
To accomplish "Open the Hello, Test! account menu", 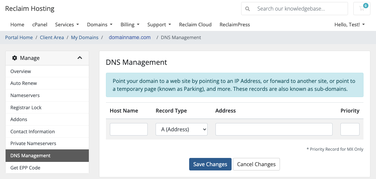I will pos(350,24).
